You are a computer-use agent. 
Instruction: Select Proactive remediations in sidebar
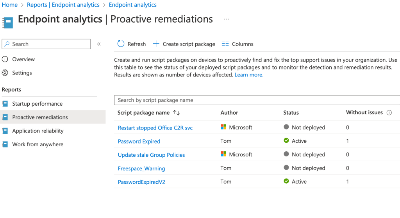pyautogui.click(x=40, y=117)
